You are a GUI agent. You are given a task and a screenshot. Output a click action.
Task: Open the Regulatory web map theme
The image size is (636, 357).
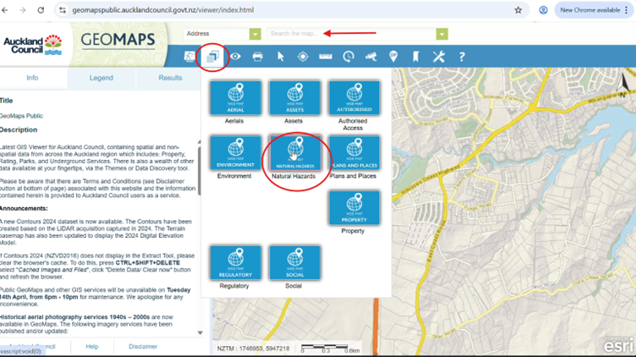[235, 262]
